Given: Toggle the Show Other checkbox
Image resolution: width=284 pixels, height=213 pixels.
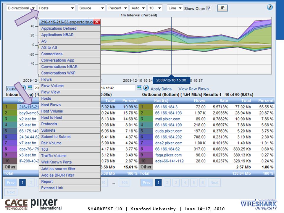Looking at the screenshot, I should pyautogui.click(x=209, y=8).
